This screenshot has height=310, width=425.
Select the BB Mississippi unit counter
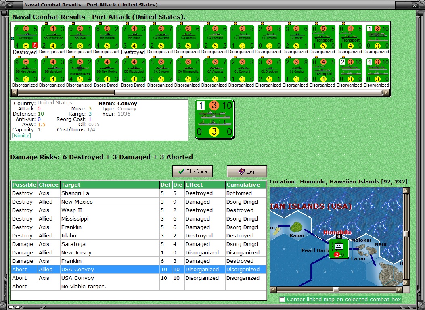(134, 71)
